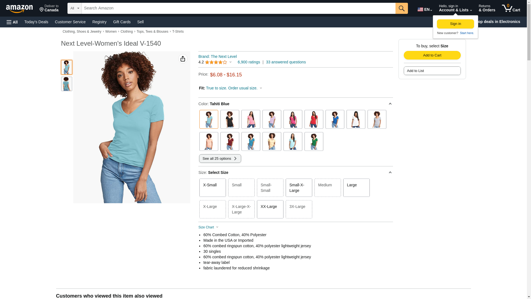Image resolution: width=531 pixels, height=299 pixels.
Task: Click the star rating icons
Action: click(216, 62)
